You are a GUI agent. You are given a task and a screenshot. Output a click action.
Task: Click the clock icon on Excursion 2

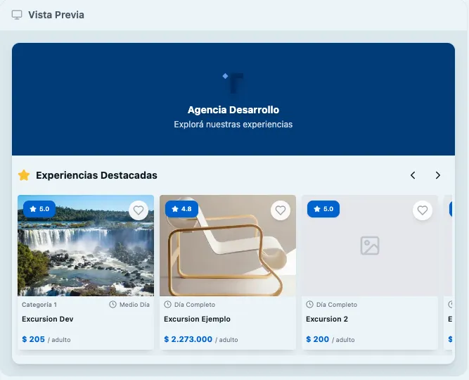310,305
